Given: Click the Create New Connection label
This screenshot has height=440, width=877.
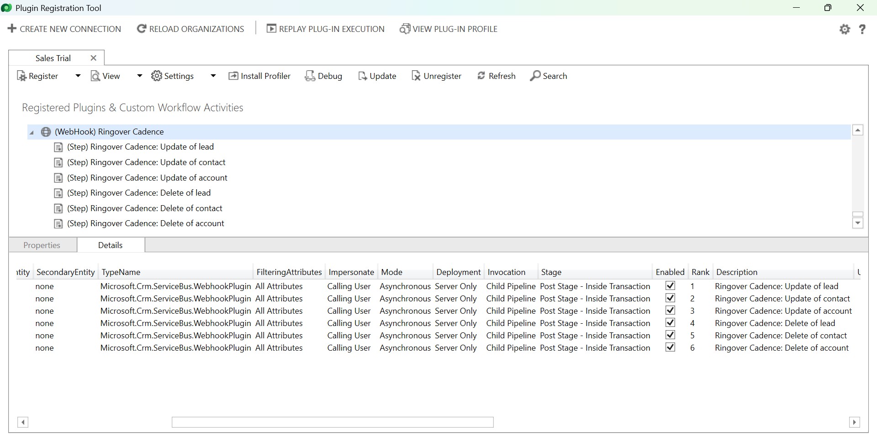Looking at the screenshot, I should pyautogui.click(x=70, y=29).
